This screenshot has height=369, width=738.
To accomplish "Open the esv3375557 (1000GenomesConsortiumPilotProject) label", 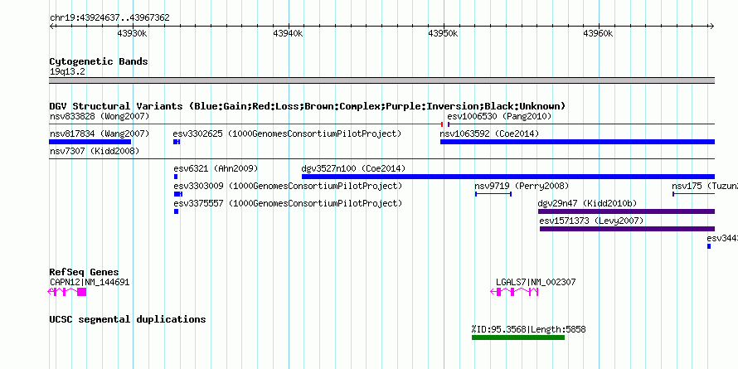I will pos(288,203).
